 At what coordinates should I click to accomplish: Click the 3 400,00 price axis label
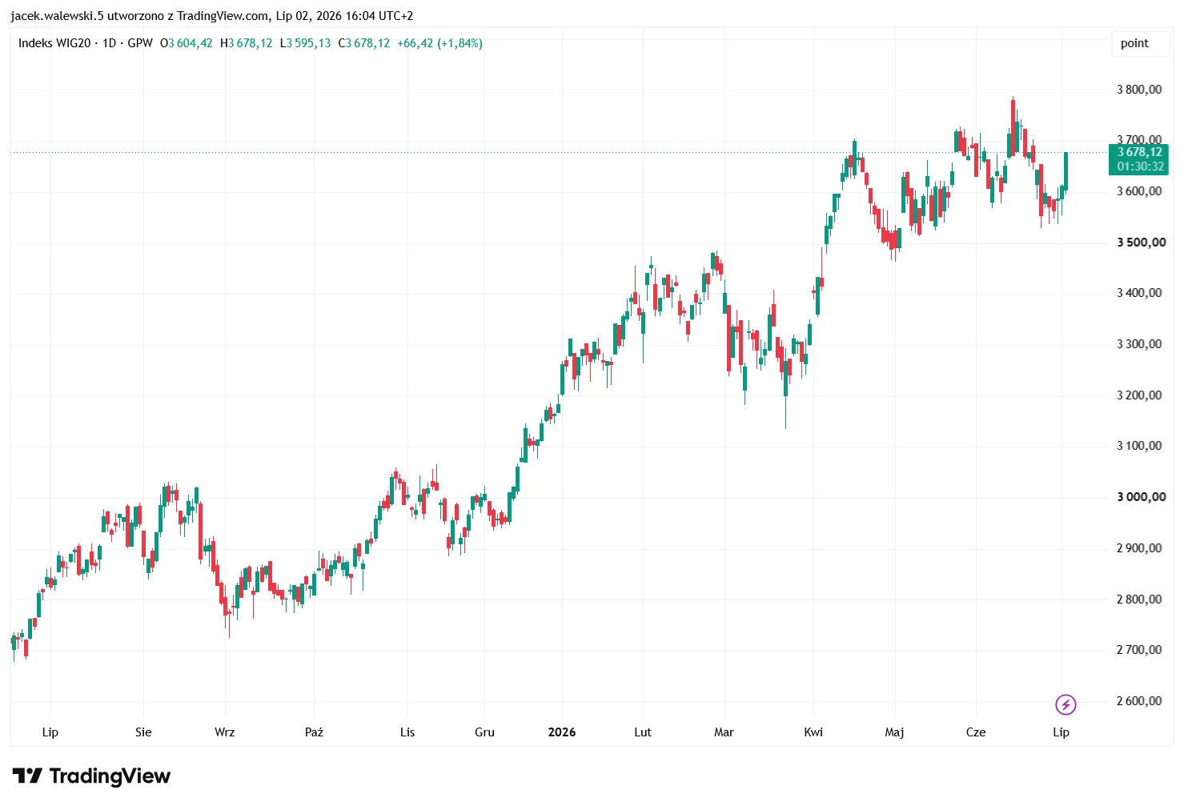[1139, 293]
